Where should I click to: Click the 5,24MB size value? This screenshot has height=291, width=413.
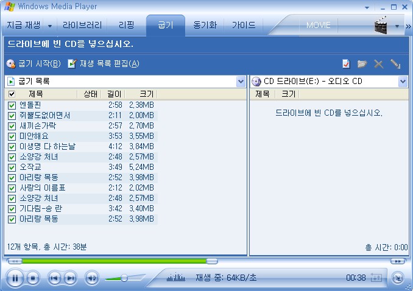pos(141,167)
